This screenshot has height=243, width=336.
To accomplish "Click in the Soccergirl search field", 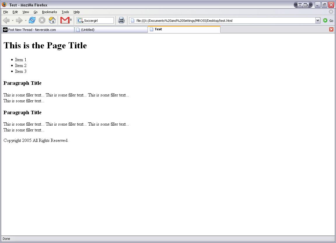I will coord(98,21).
